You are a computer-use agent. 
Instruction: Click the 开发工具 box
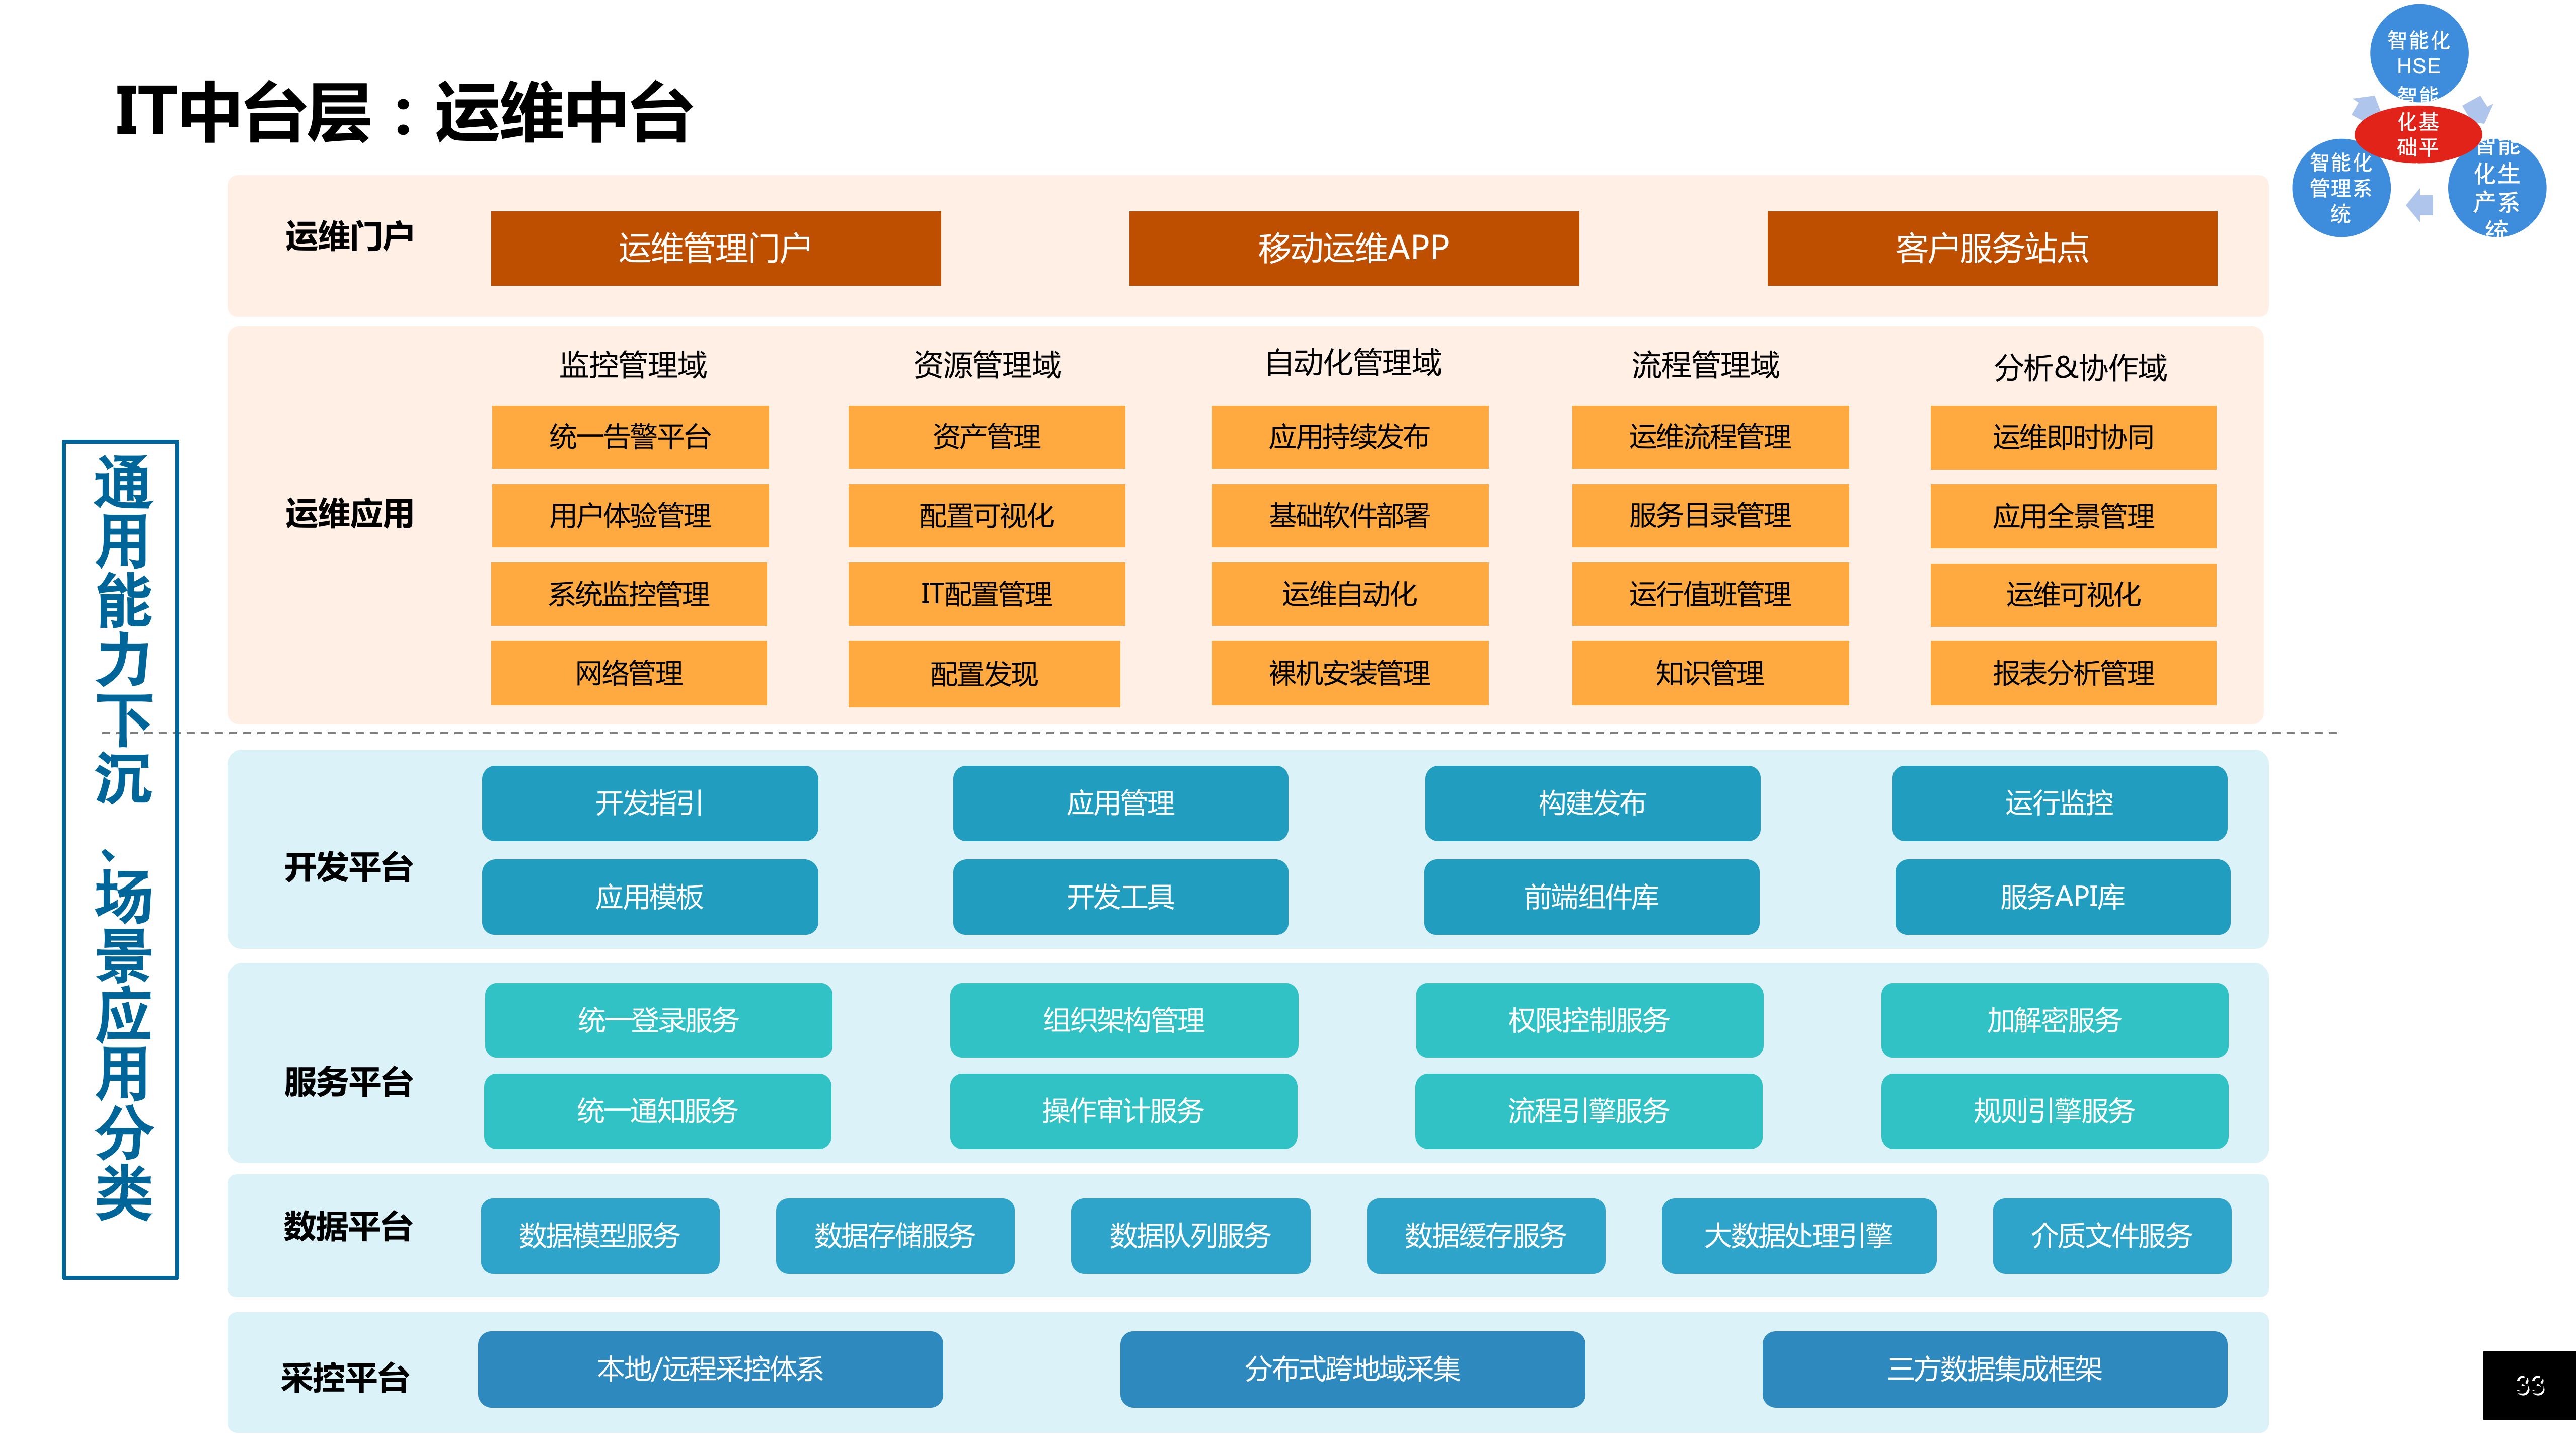1120,898
